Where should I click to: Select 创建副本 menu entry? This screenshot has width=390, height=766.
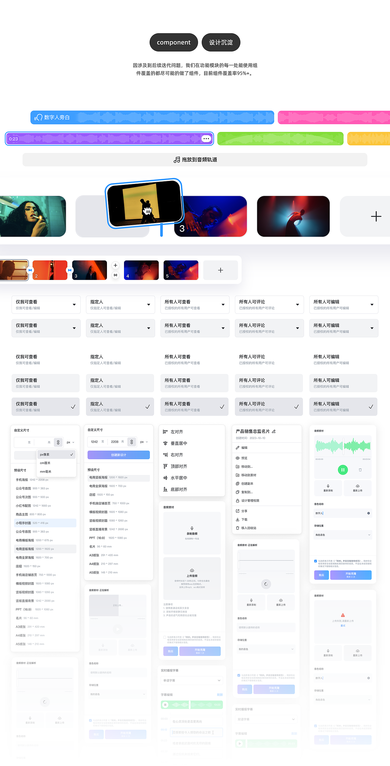coord(267,484)
